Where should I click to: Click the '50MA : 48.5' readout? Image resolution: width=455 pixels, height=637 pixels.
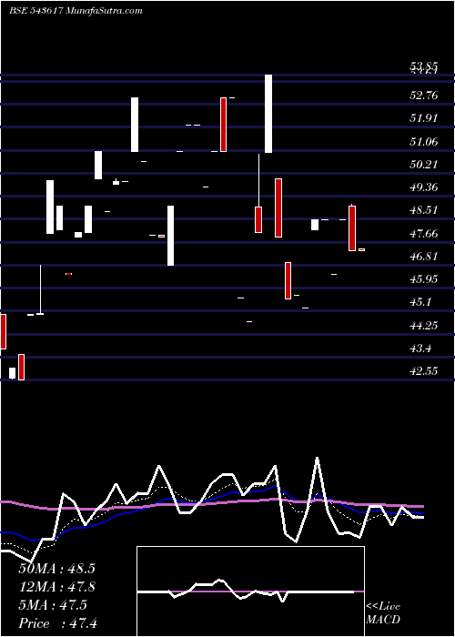pyautogui.click(x=56, y=569)
